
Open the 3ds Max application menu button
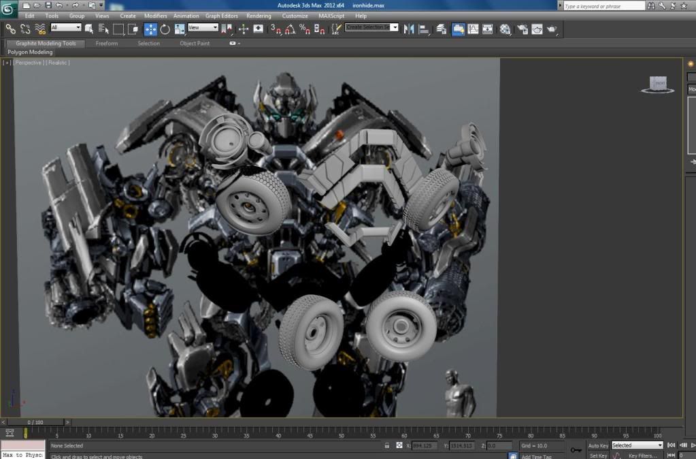8,10
